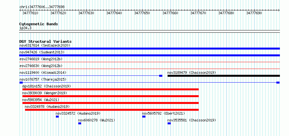The width and height of the screenshot is (289, 136).
Task: Click the small blue nsv3535581 marker
Action: coord(169,123)
